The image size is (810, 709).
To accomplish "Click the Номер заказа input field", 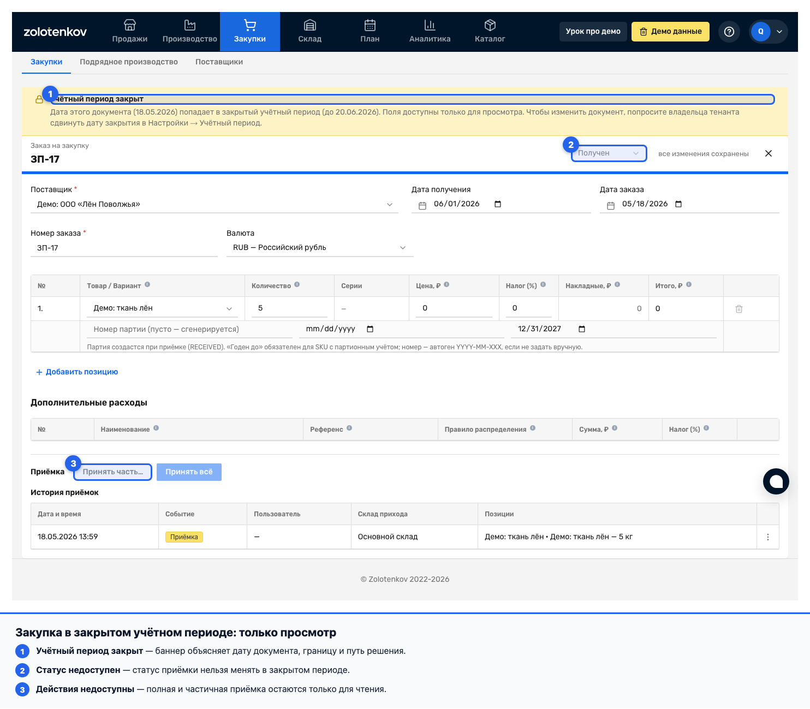I will coord(124,248).
